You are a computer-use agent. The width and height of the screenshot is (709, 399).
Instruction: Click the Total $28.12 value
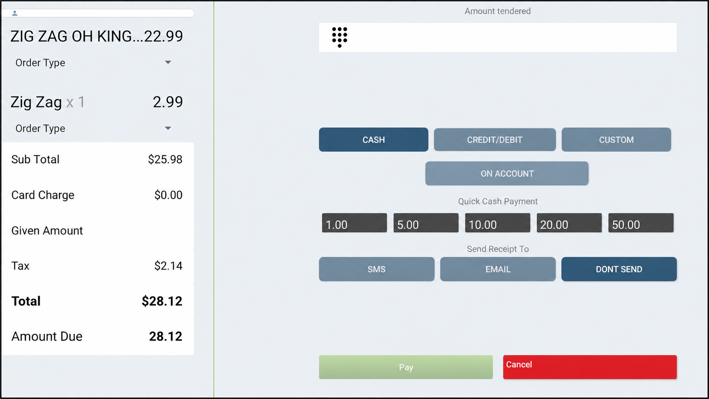point(162,301)
